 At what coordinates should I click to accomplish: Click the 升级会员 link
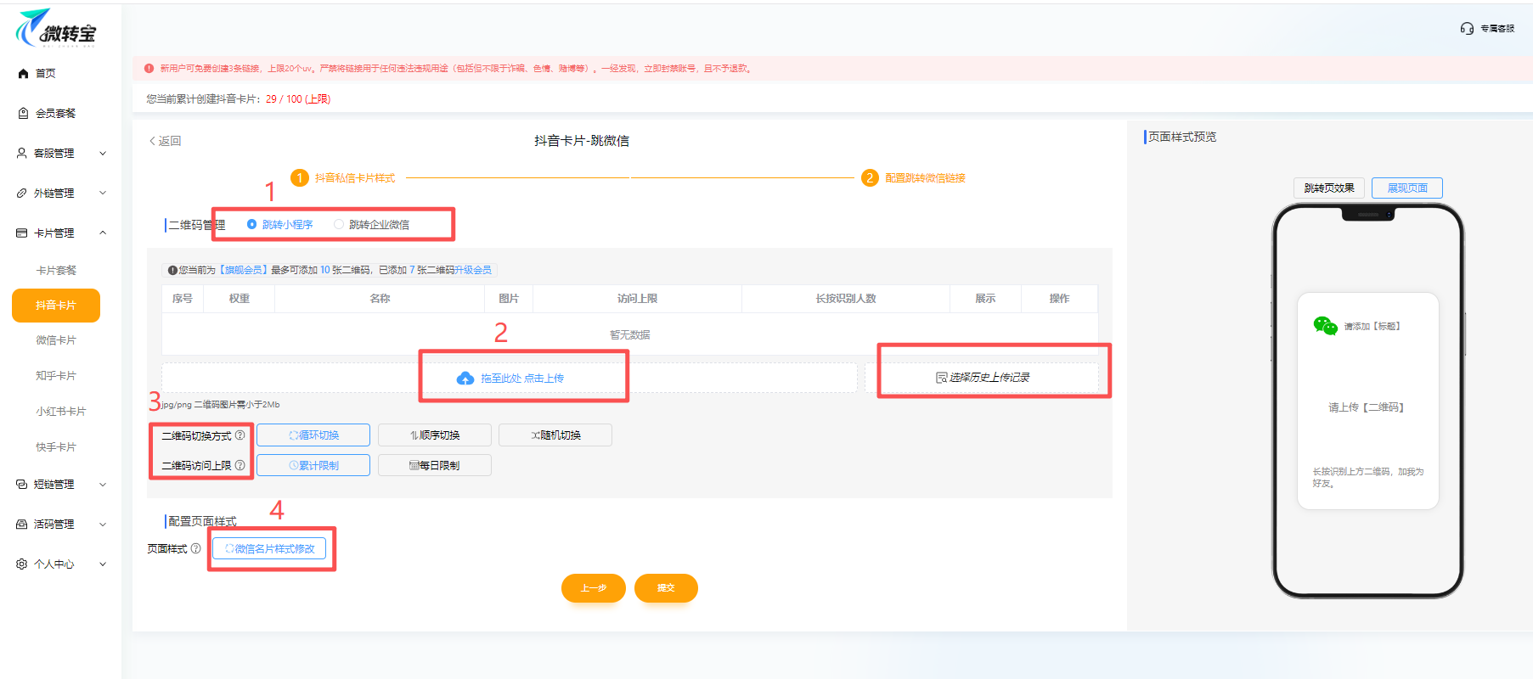(x=473, y=270)
